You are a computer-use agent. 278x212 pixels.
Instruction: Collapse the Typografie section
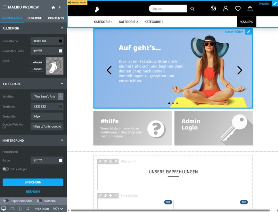pyautogui.click(x=62, y=84)
